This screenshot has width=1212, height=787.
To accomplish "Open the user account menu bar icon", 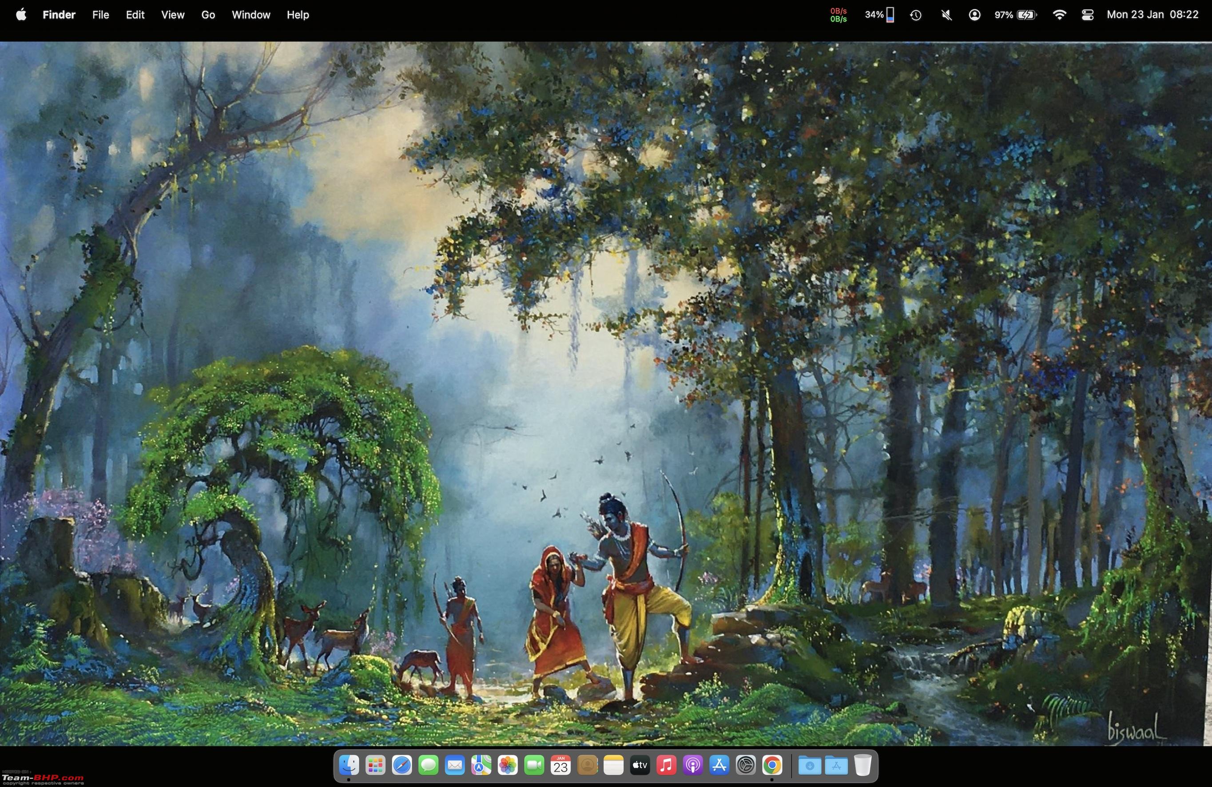I will pyautogui.click(x=974, y=15).
